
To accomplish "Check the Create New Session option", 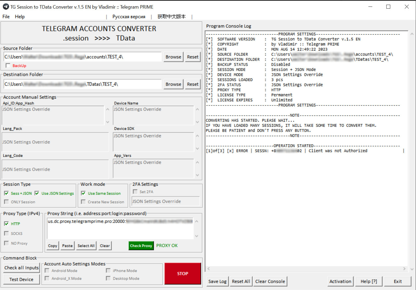I will click(83, 202).
